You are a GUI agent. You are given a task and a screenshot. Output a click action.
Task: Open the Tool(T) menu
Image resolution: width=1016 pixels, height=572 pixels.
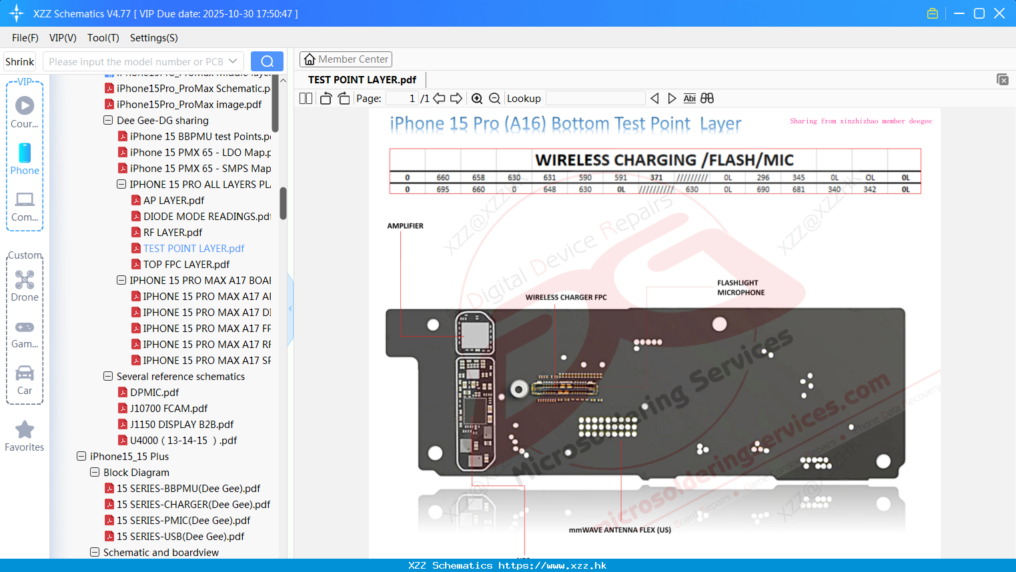click(103, 38)
